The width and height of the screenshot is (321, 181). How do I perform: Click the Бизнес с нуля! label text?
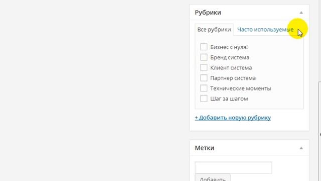click(229, 47)
